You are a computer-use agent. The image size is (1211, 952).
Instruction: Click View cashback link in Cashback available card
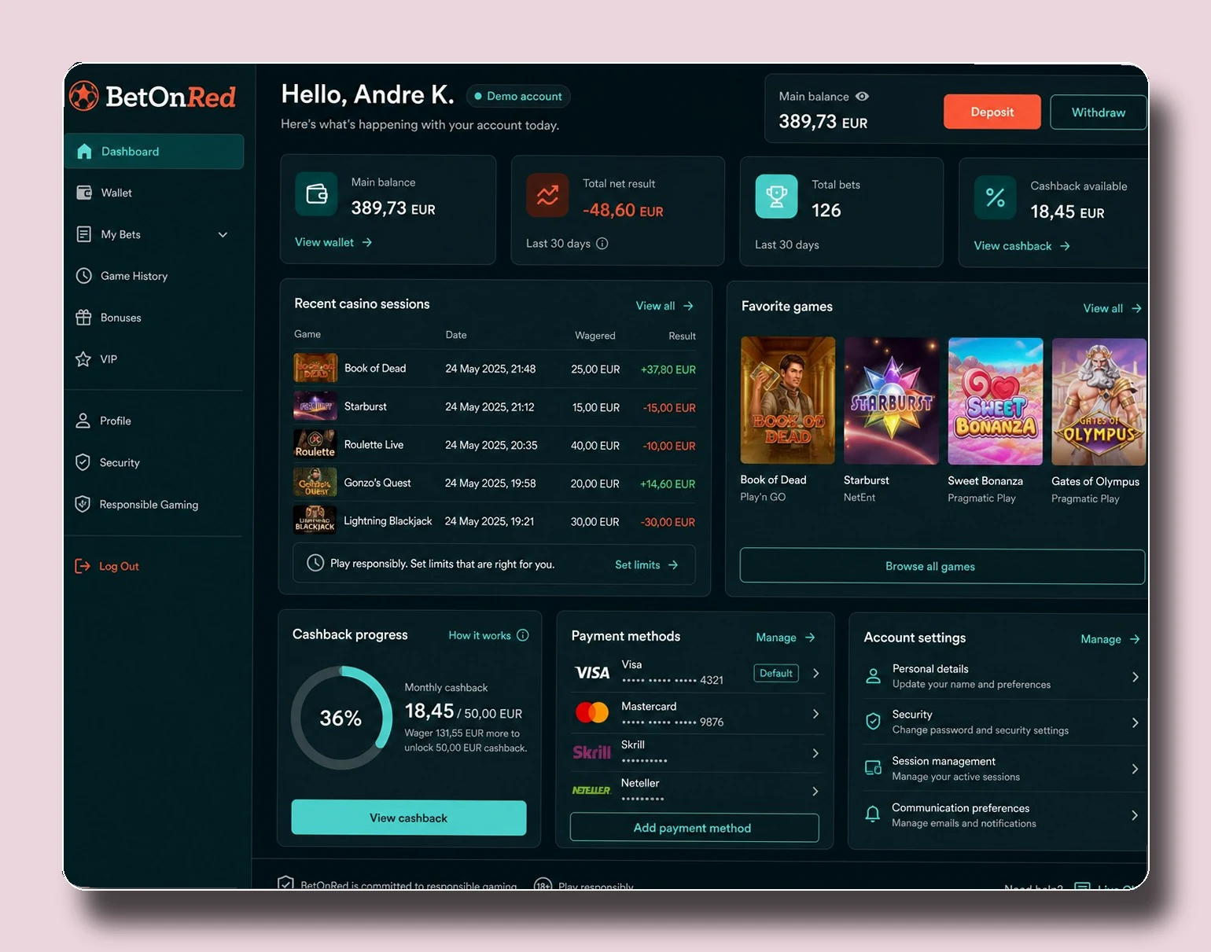[1021, 246]
